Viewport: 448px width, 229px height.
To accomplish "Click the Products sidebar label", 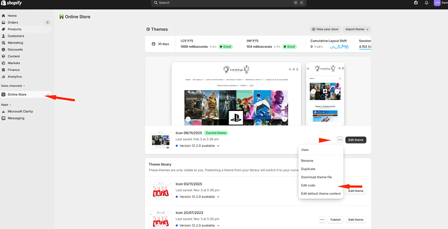I will coord(15,29).
